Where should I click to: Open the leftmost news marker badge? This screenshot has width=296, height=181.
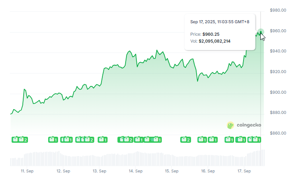tap(15, 140)
